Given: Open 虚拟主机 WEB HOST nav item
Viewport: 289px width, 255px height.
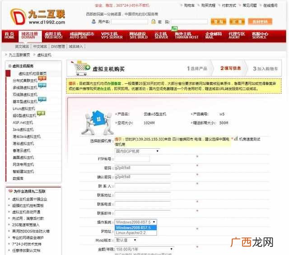Looking at the screenshot, I should [54, 35].
